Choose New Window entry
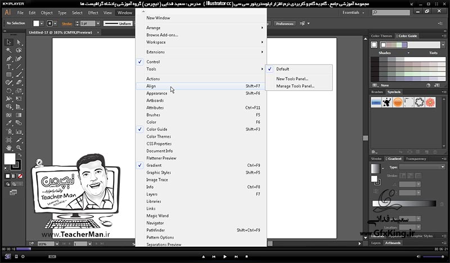Image resolution: width=450 pixels, height=263 pixels. (201, 18)
